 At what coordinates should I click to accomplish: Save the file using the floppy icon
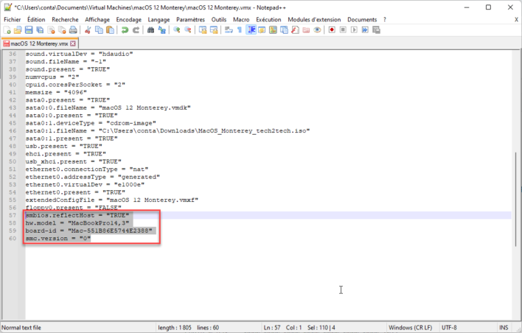29,30
